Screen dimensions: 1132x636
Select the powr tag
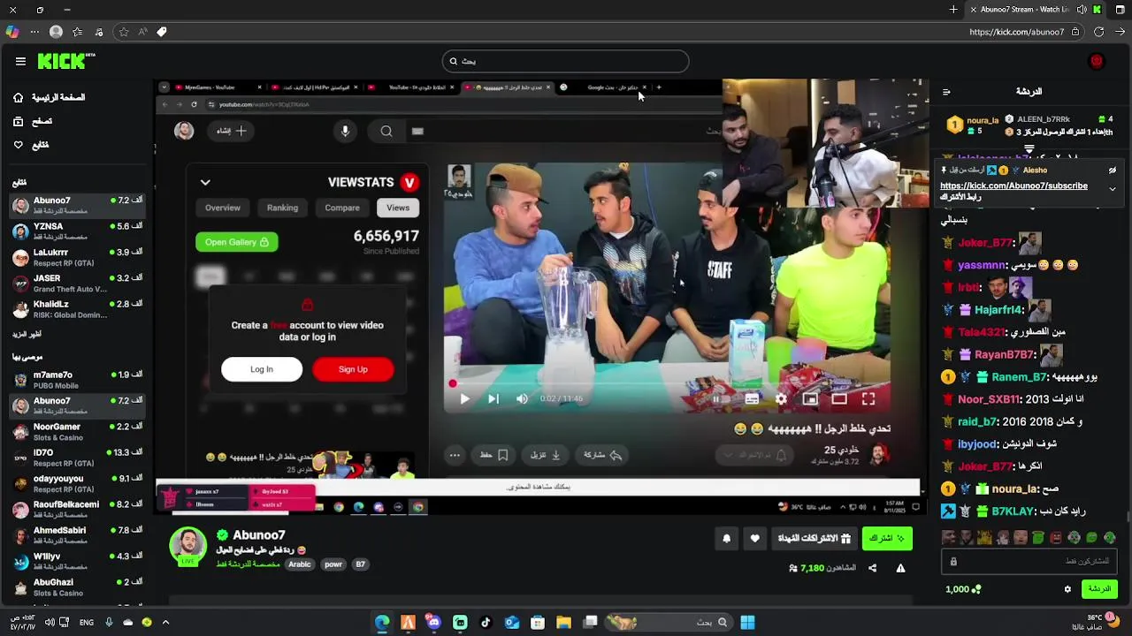[x=333, y=564]
